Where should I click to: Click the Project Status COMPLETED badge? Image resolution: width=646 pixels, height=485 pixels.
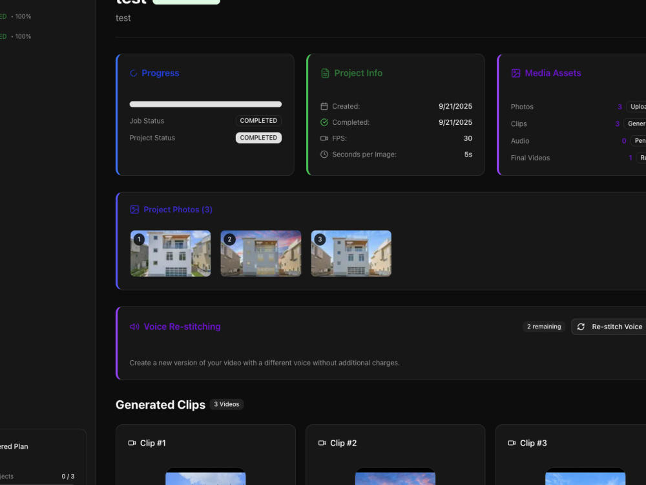click(259, 138)
